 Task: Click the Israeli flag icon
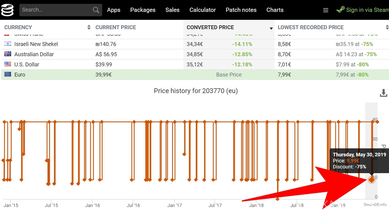(x=8, y=44)
